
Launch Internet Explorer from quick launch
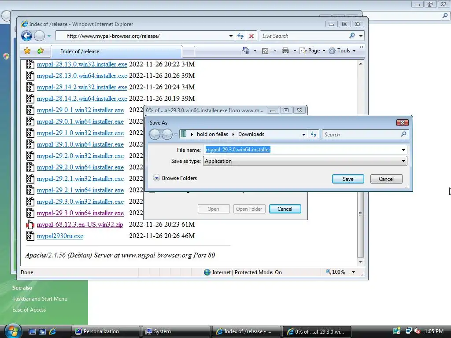pos(53,331)
